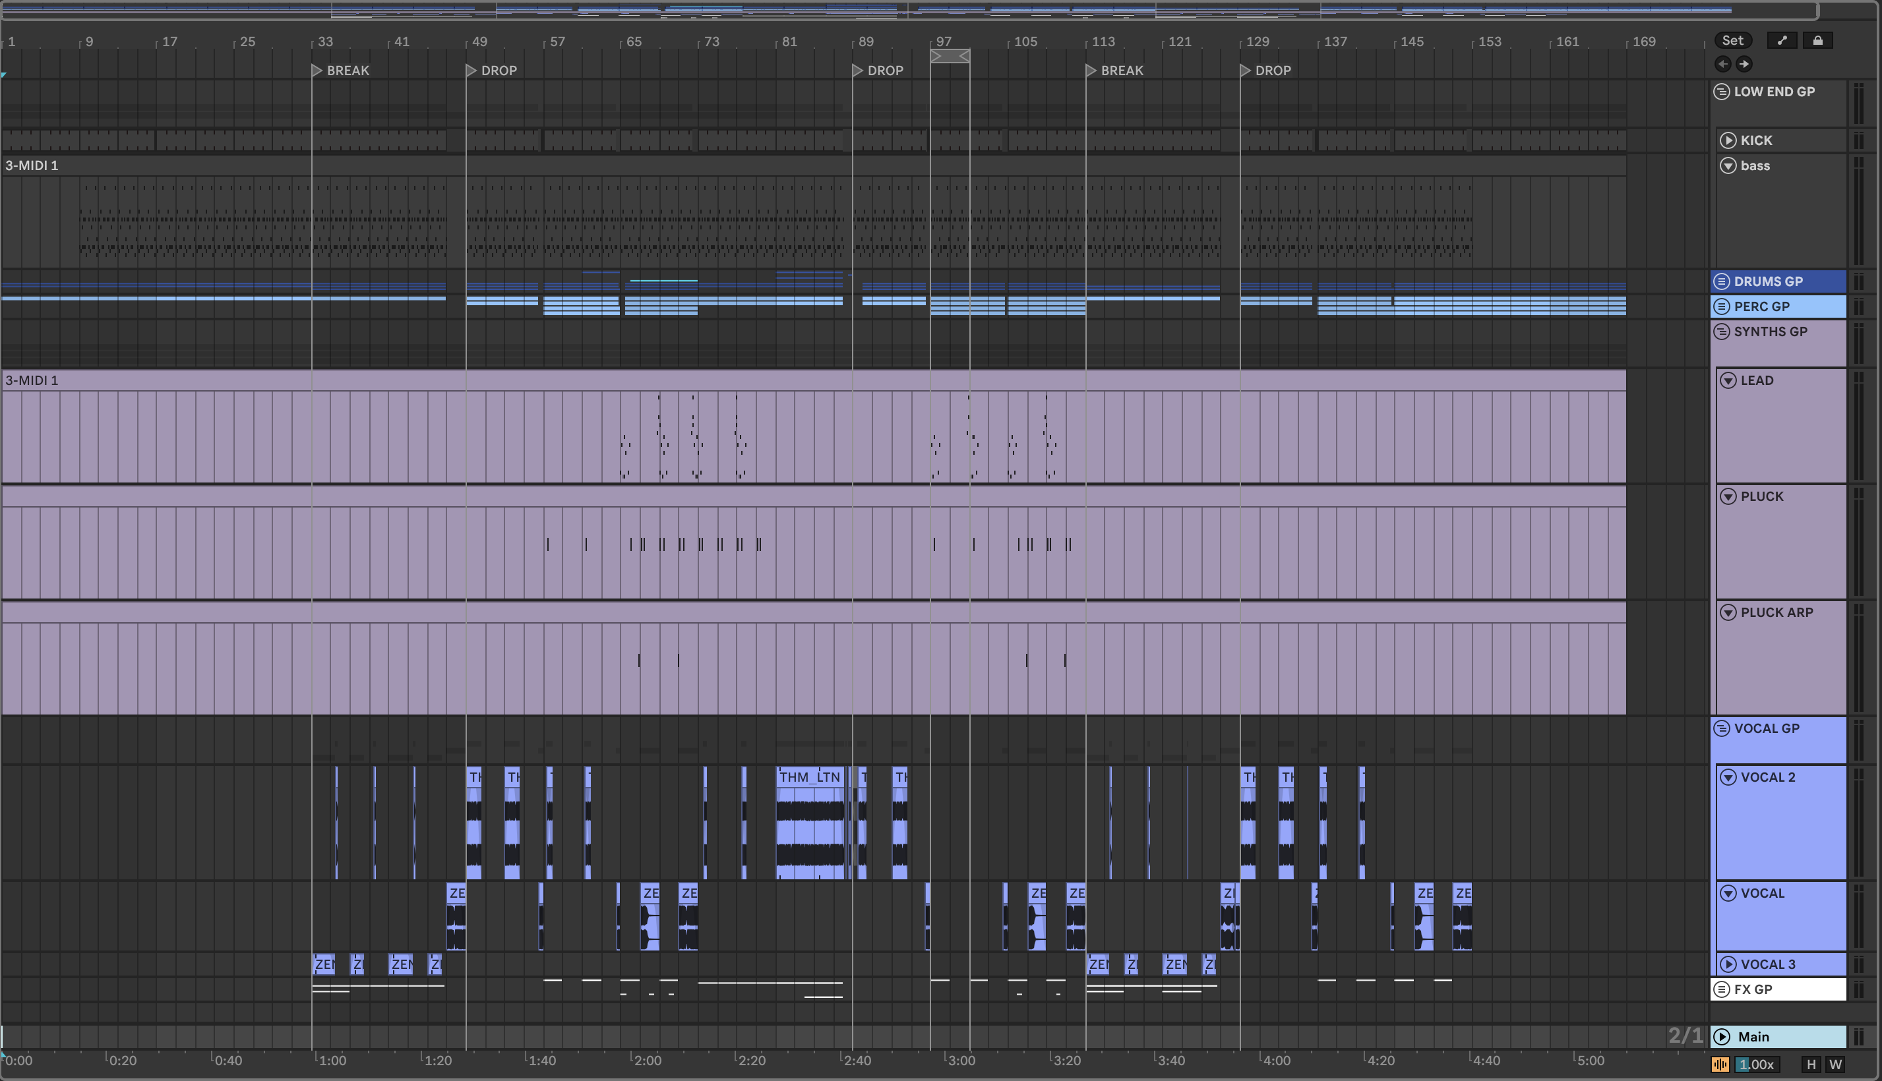Click the FX GP group icon
This screenshot has width=1882, height=1081.
[x=1722, y=989]
